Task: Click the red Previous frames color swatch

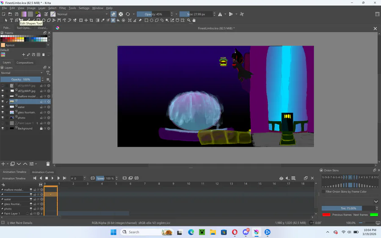Action: tap(326, 215)
